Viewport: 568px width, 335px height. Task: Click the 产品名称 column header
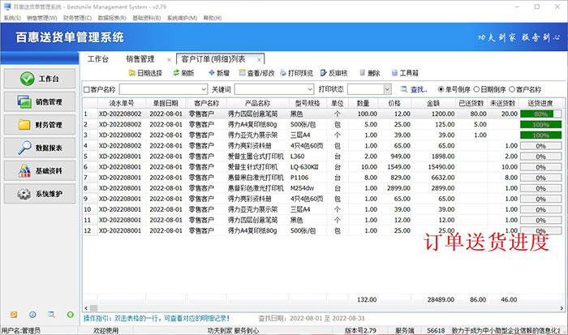257,103
